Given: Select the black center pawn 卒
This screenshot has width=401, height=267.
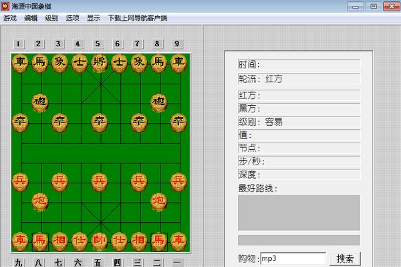Looking at the screenshot, I should [99, 122].
